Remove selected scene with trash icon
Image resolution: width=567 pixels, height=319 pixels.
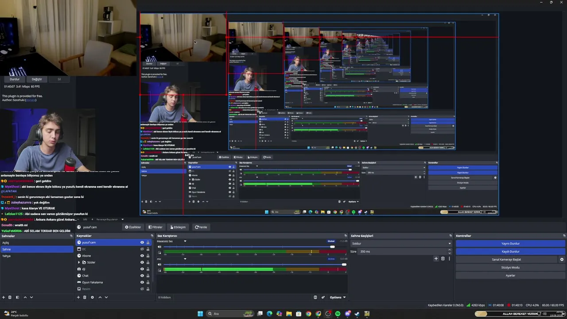point(10,297)
